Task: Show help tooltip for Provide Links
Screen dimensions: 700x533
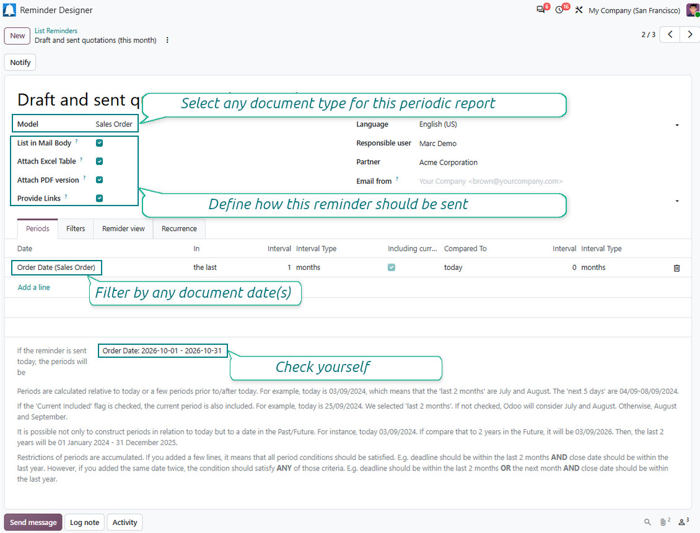Action: coord(66,196)
